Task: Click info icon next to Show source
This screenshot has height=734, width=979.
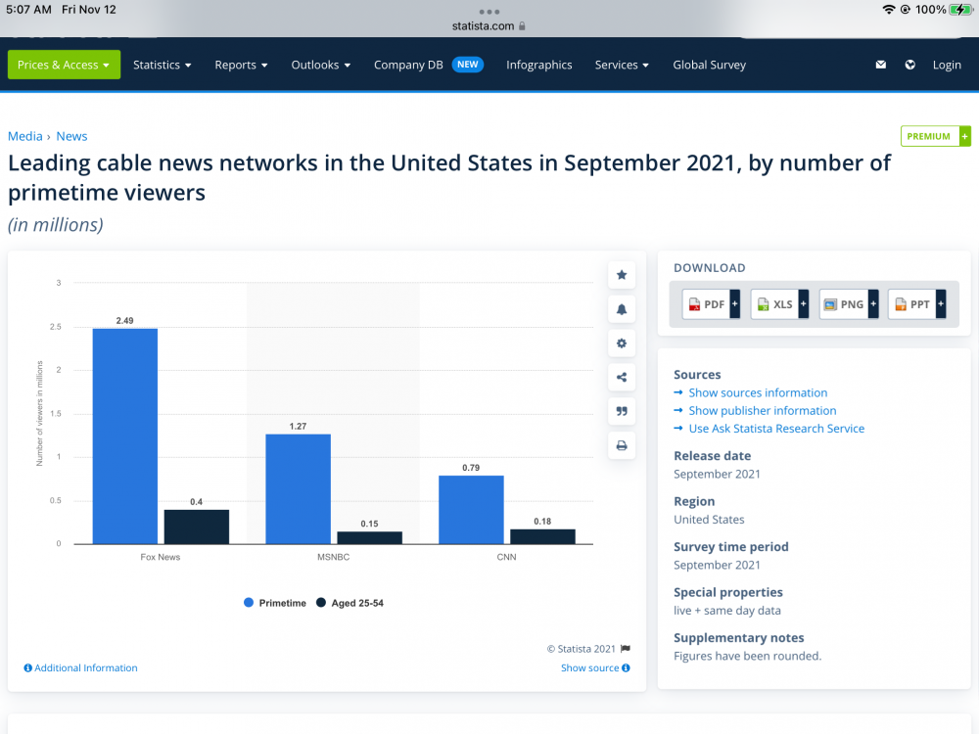Action: coord(626,667)
